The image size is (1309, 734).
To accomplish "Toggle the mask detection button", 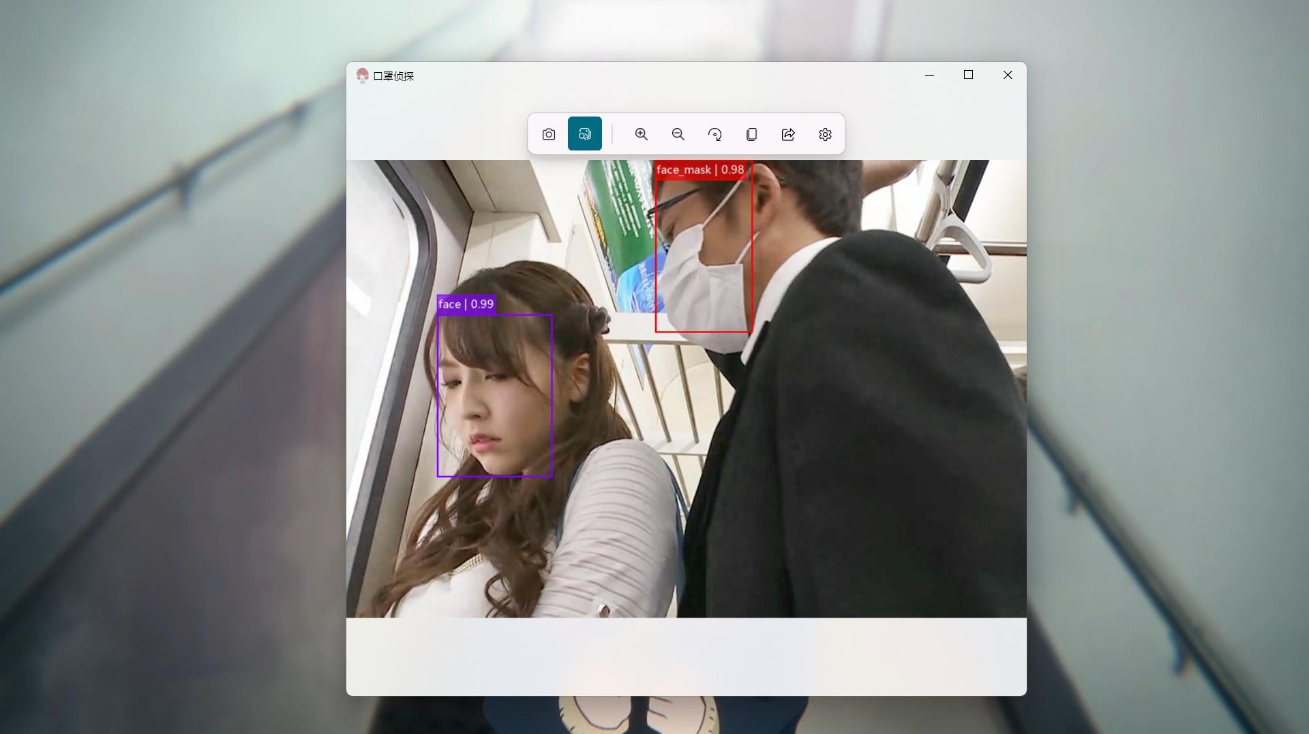I will coord(585,134).
